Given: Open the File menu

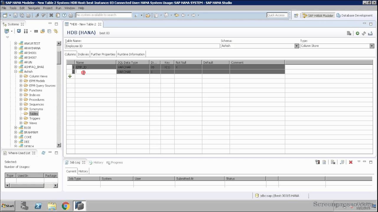Looking at the screenshot, I should click(x=4, y=8).
